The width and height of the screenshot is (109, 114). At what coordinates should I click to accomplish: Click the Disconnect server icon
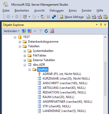pos(29,31)
